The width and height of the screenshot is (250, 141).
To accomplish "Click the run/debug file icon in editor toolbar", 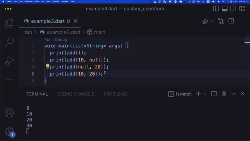I will tap(205, 21).
